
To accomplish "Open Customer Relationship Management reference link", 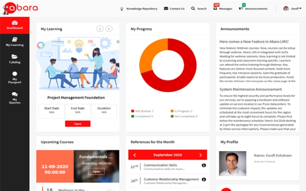I will click(x=171, y=179).
